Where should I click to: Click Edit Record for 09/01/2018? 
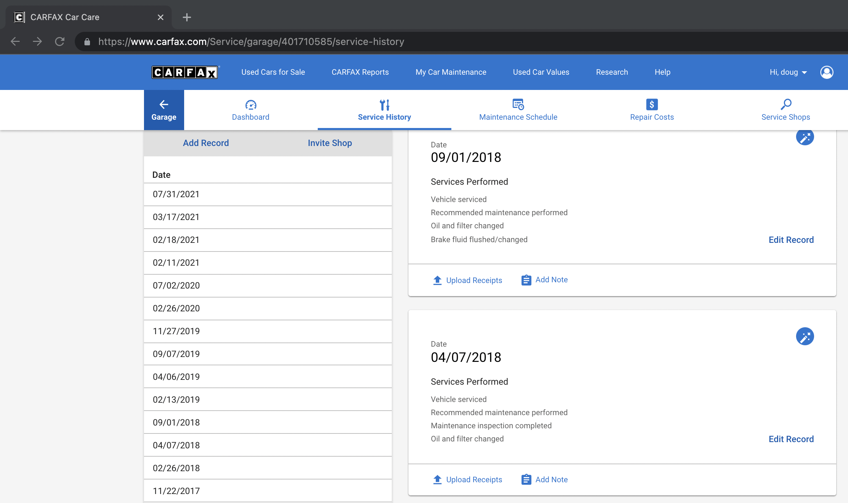pos(791,240)
